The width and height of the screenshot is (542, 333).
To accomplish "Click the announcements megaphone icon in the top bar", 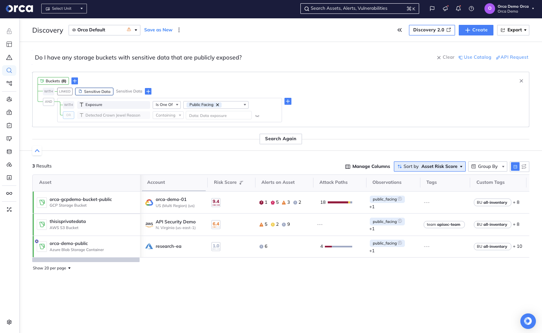I will [x=445, y=8].
